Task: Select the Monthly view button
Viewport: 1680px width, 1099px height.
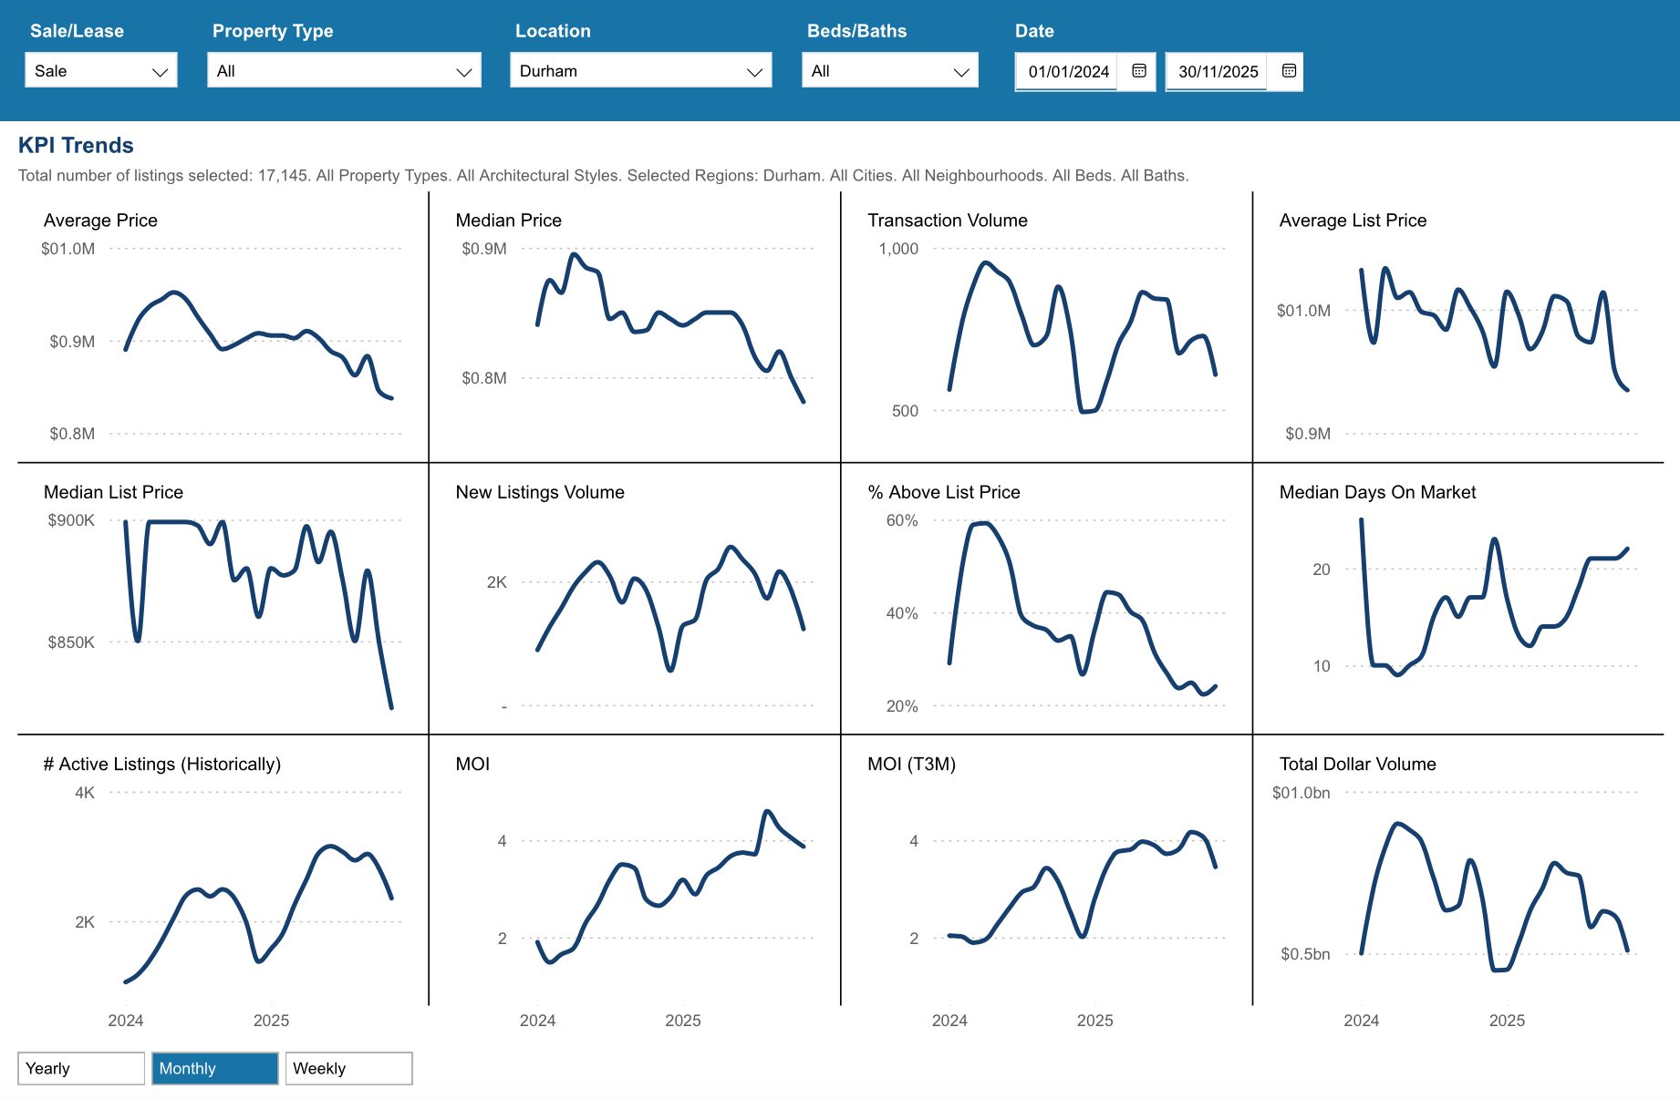Action: click(214, 1068)
